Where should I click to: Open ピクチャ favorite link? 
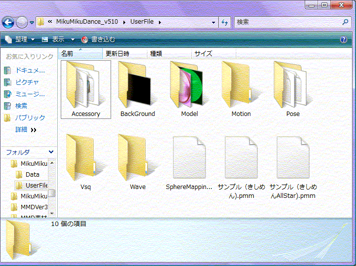coord(22,82)
